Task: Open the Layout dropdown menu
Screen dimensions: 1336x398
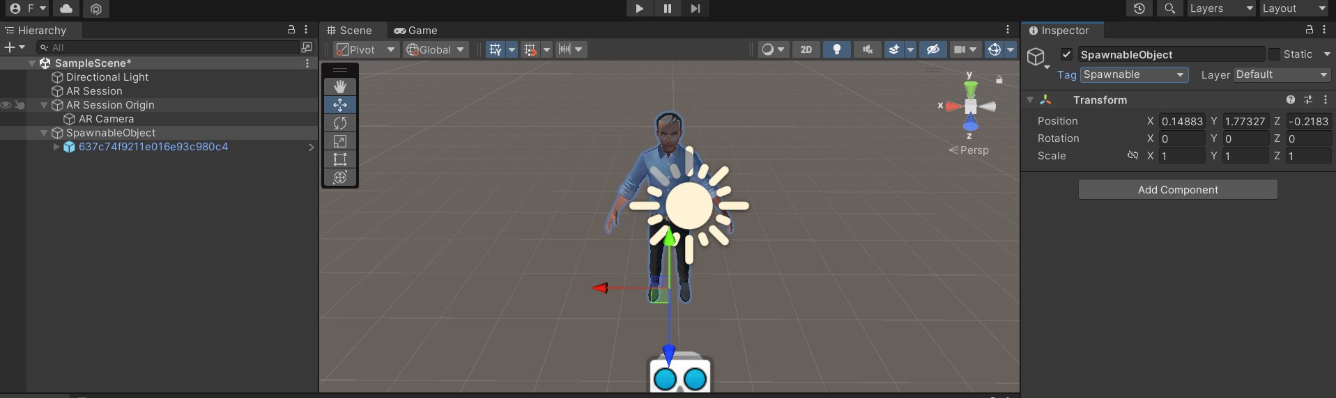Action: (x=1293, y=8)
